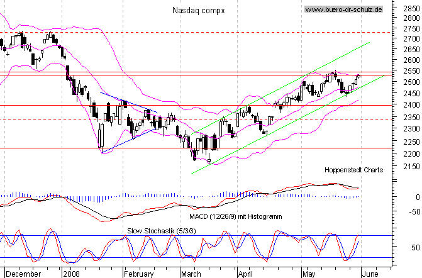
Task: Select the April month label
Action: pos(245,274)
